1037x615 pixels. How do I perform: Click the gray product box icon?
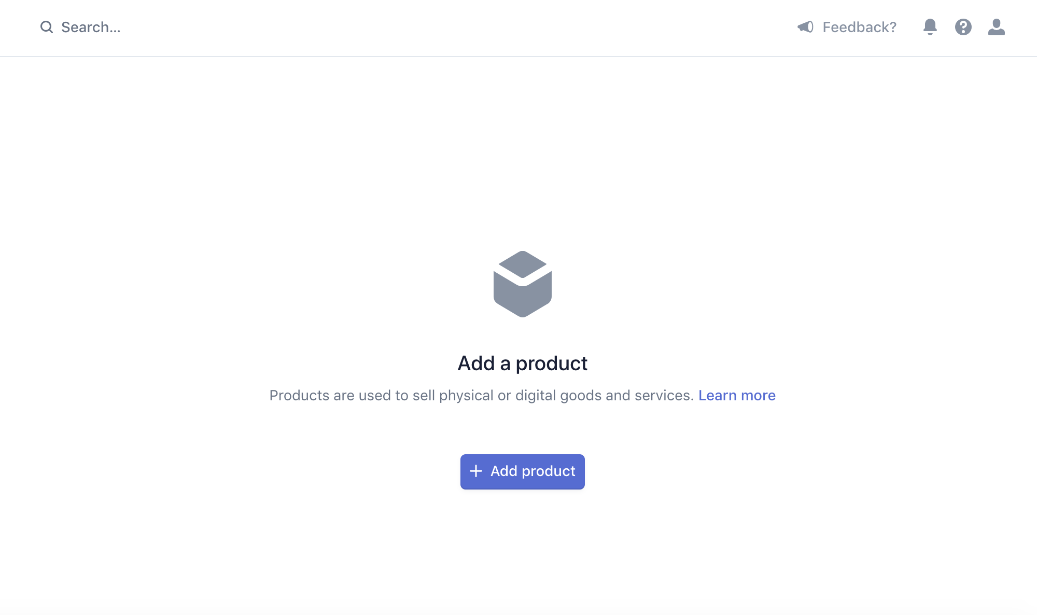[x=523, y=284]
